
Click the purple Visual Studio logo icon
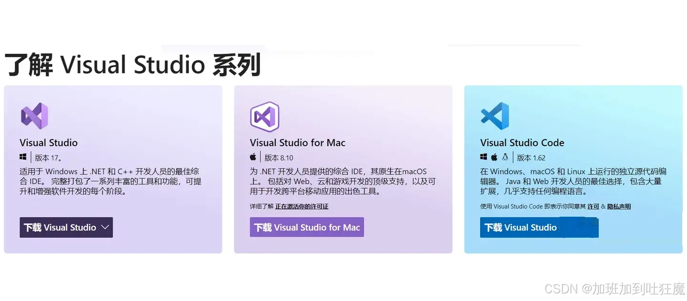[34, 116]
